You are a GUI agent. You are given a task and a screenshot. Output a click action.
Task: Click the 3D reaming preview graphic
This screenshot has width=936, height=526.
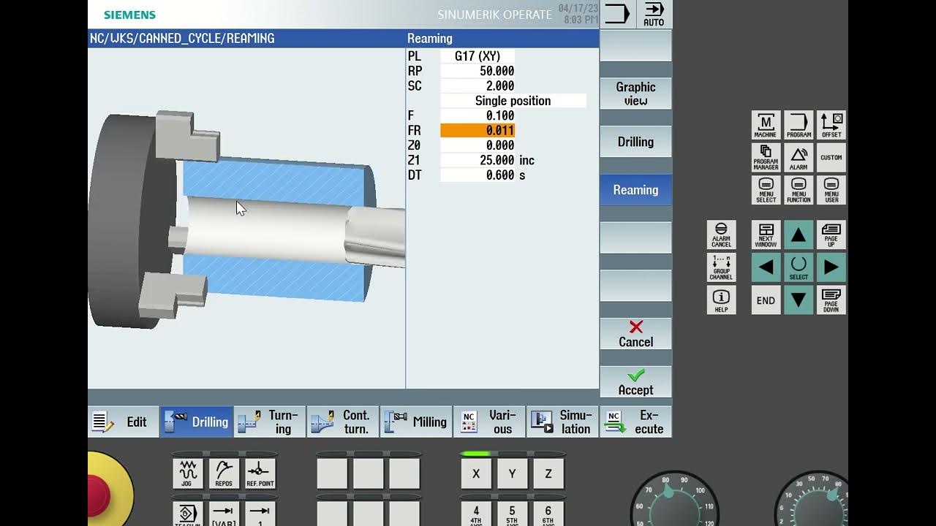coord(246,219)
